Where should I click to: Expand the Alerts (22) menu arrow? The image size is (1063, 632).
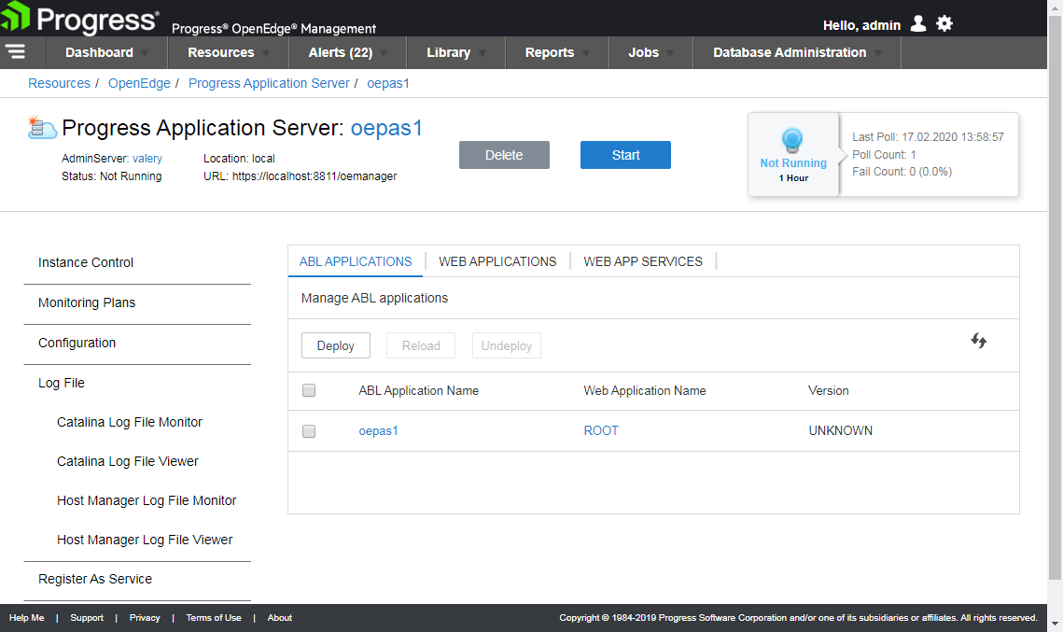point(384,53)
